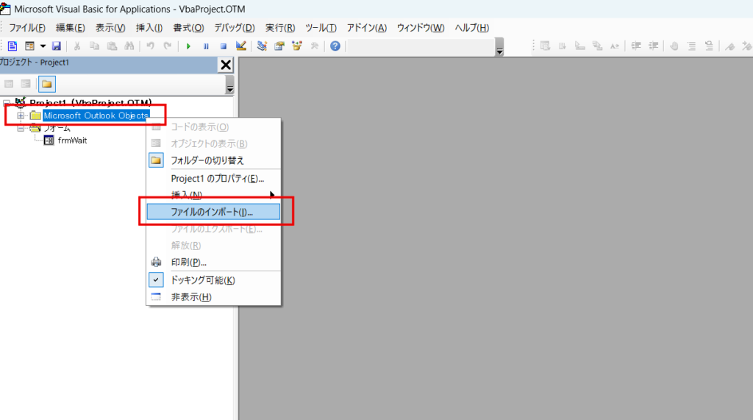Open the Insert UserForm dropdown arrow
The height and width of the screenshot is (420, 753).
43,46
